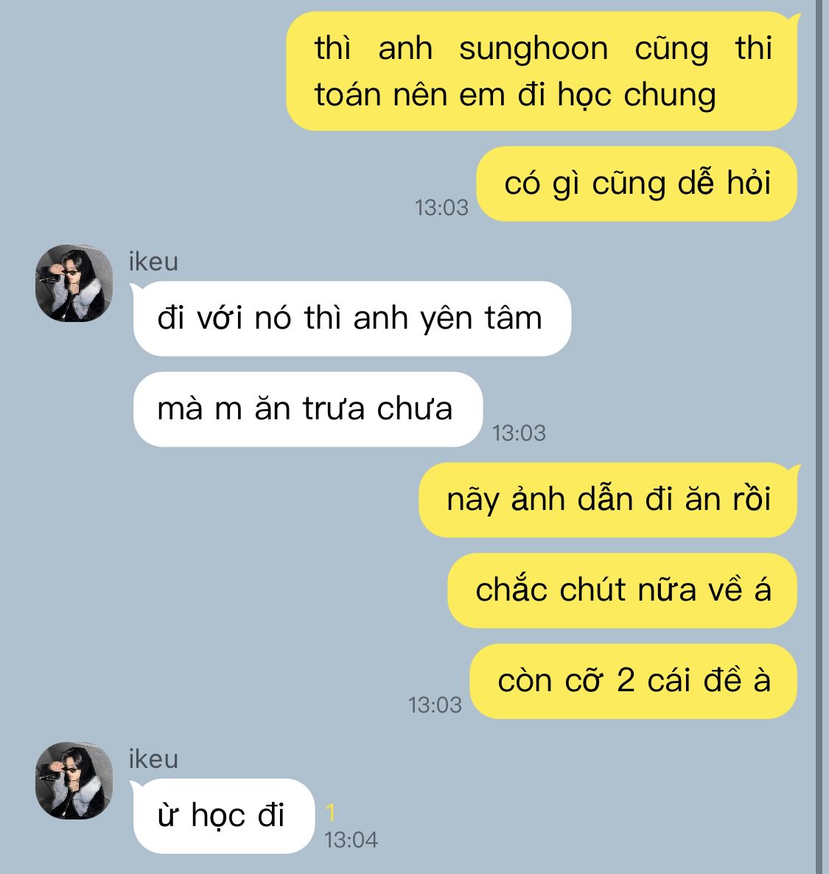Click the ikeu name above 'ừ học đi'
This screenshot has width=829, height=874.
(x=153, y=759)
